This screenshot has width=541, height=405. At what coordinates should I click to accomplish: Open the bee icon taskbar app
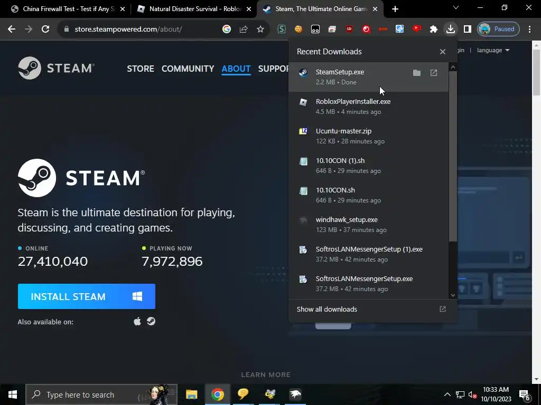(x=269, y=394)
